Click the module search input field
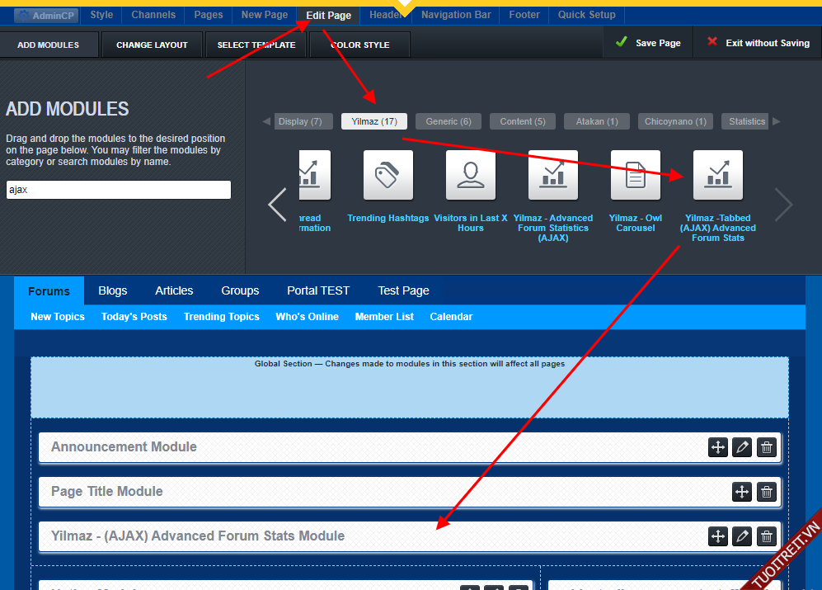 (119, 190)
